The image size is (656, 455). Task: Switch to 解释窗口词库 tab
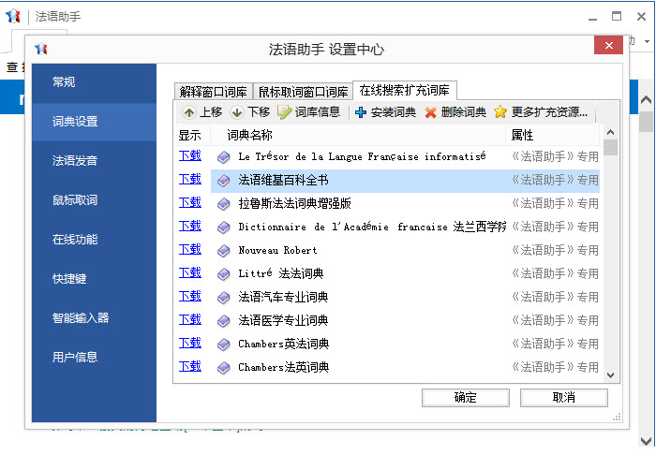tap(214, 92)
